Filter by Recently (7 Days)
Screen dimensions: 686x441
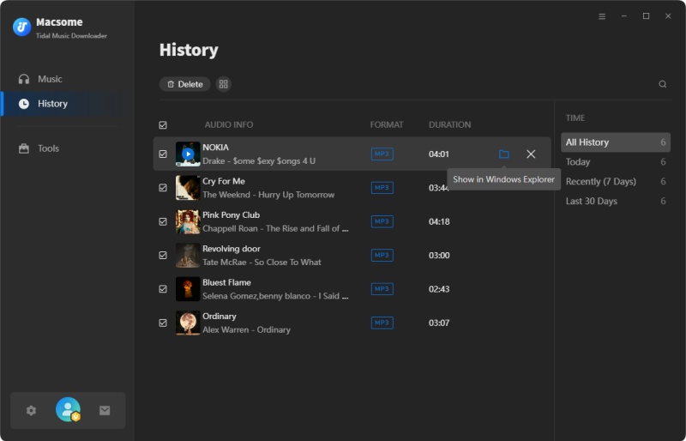point(615,181)
